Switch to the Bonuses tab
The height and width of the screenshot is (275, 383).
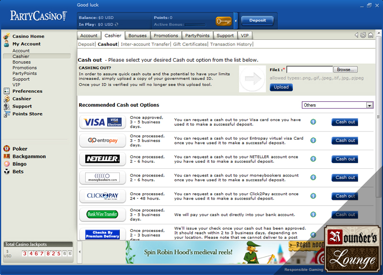(137, 35)
